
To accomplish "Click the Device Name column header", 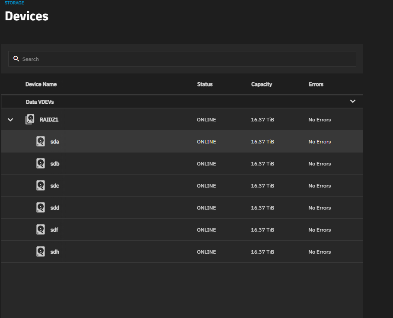I will coord(41,84).
